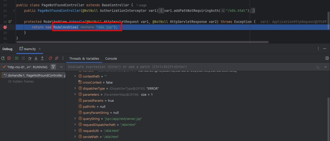Resume program execution
The width and height of the screenshot is (330, 141).
pos(17,58)
